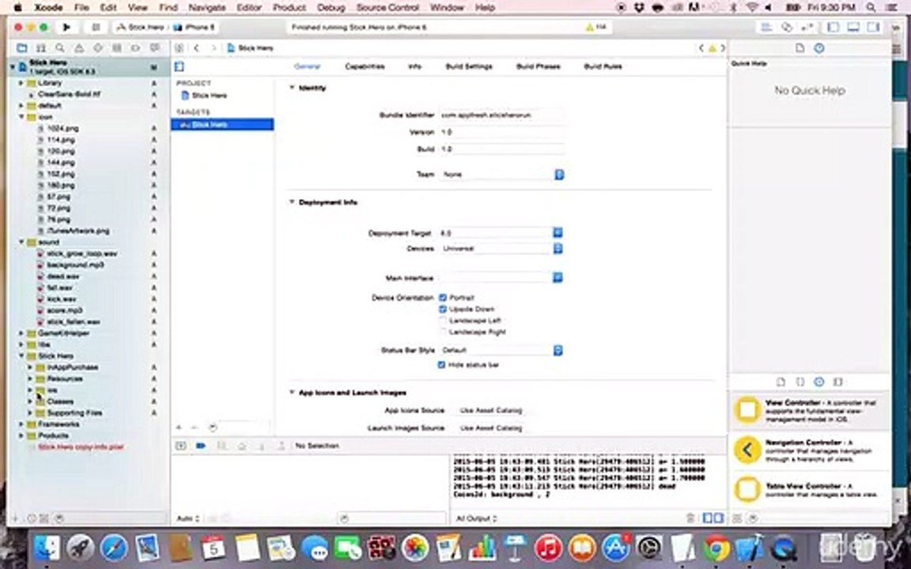Image resolution: width=911 pixels, height=569 pixels.
Task: Open related items grid menu in jump bar
Action: (180, 48)
